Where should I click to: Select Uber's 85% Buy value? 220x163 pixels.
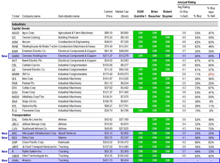197,156
